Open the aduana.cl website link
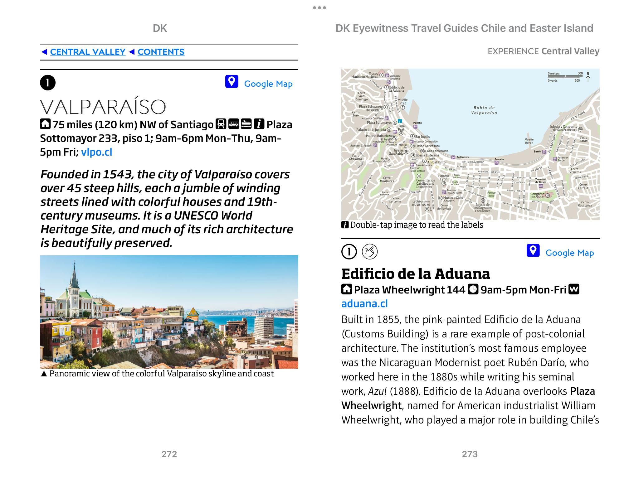 click(364, 304)
